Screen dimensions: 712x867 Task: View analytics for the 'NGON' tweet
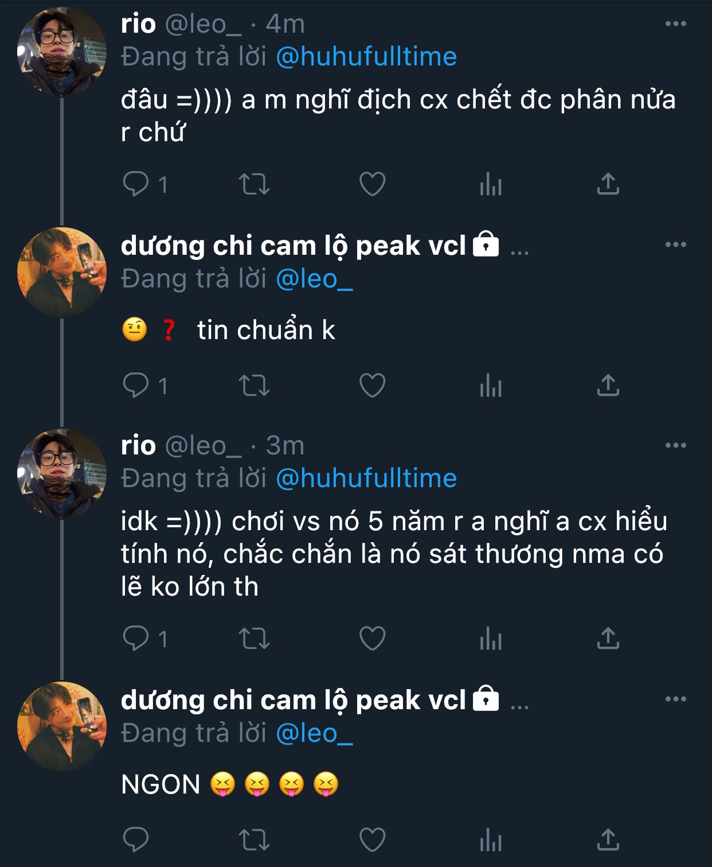click(491, 840)
